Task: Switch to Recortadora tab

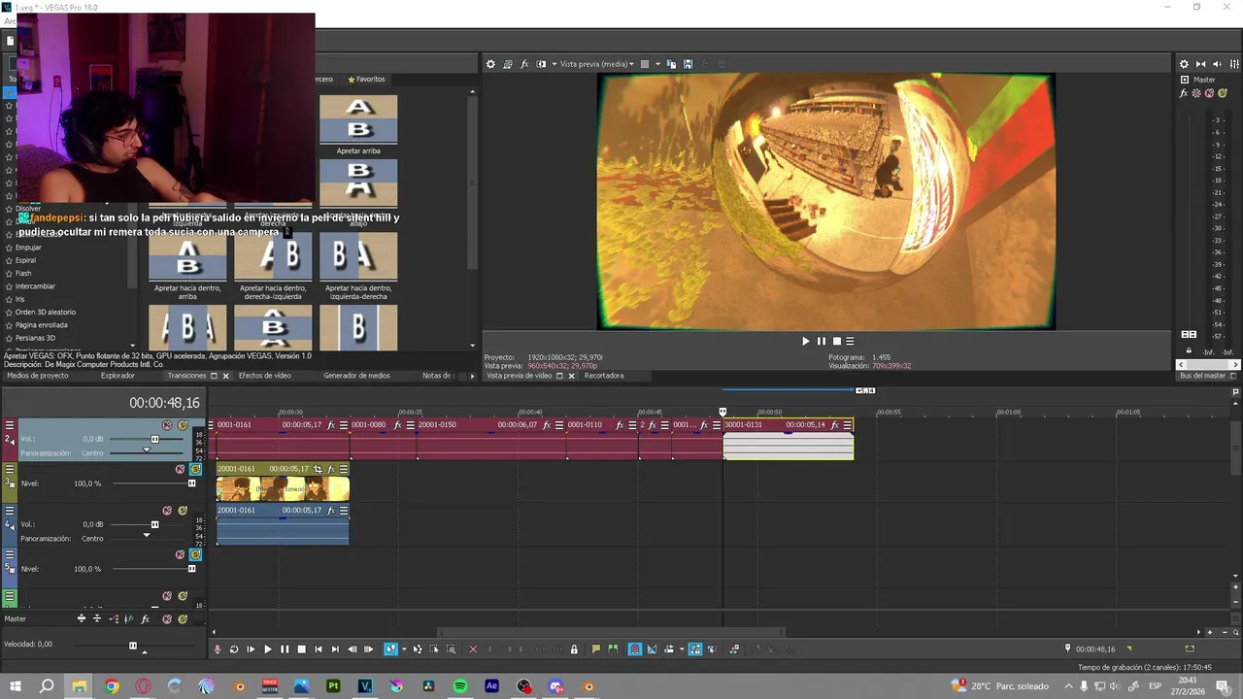Action: coord(604,376)
